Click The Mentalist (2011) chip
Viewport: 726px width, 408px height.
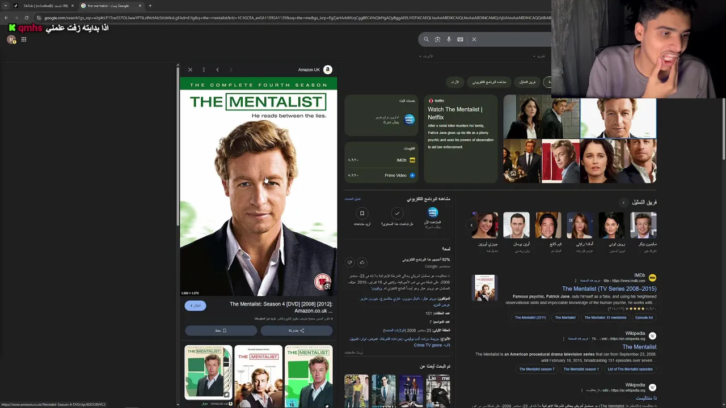[530, 317]
